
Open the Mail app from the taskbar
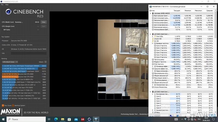pos(76,119)
